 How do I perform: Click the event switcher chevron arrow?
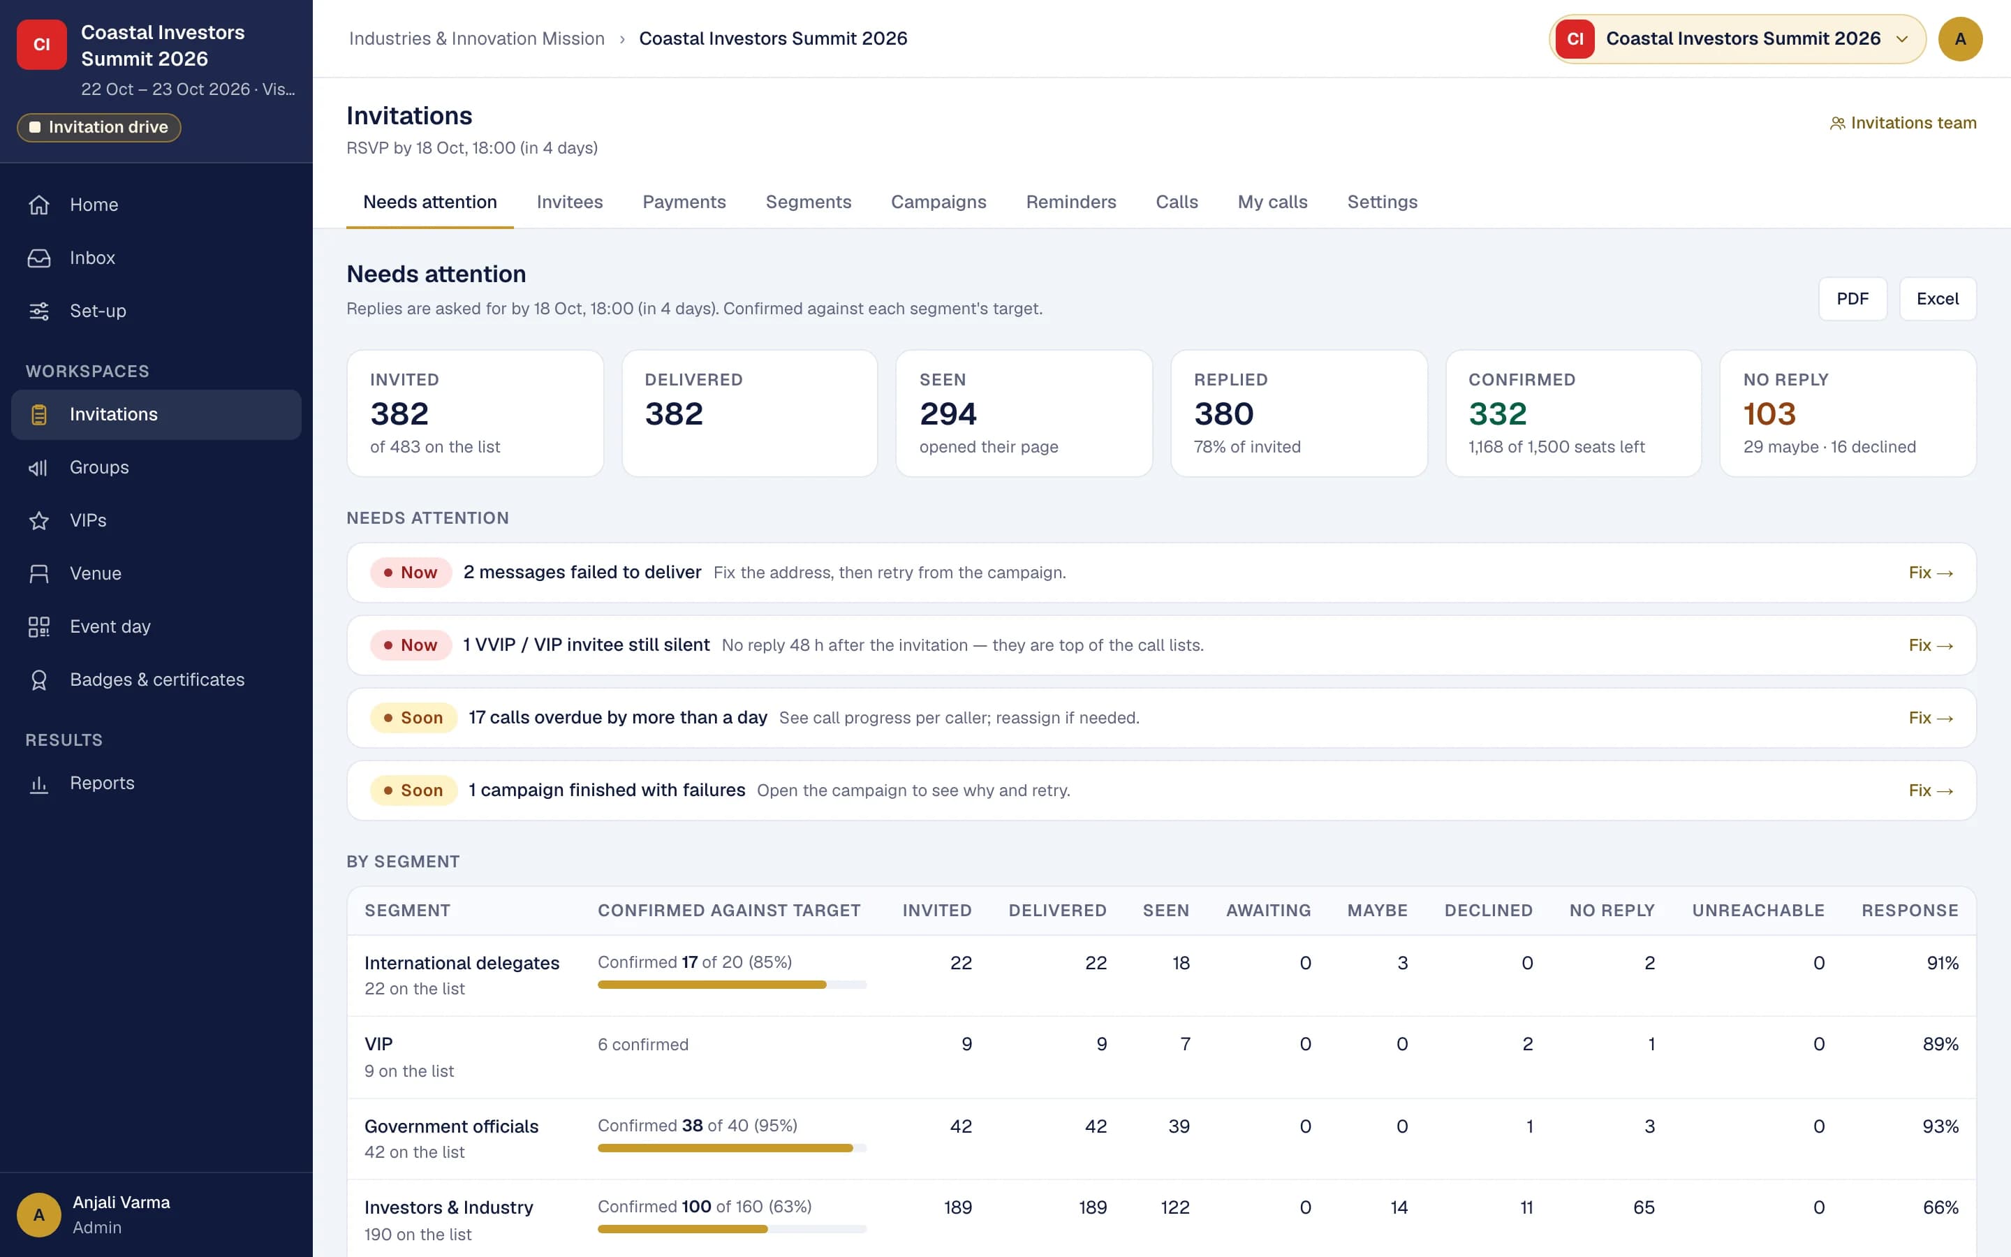(x=1901, y=39)
